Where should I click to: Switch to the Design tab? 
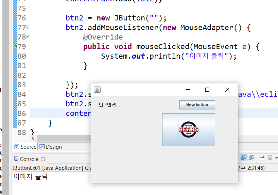point(51,147)
